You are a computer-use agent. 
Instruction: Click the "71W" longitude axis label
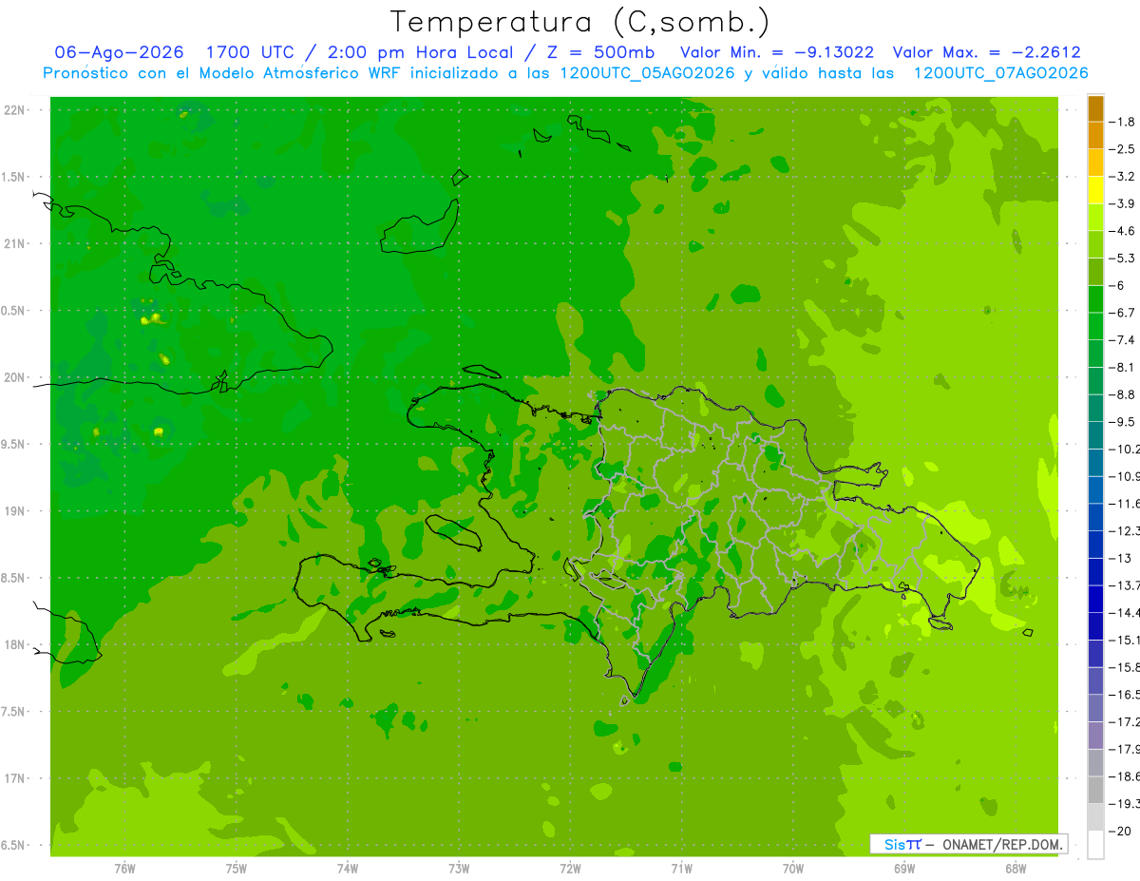681,867
